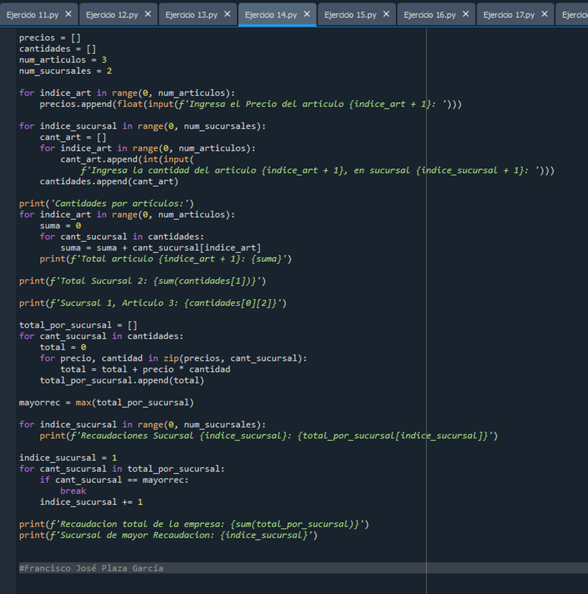Close the active Ejercicio 14.py tab
The image size is (588, 594).
307,14
